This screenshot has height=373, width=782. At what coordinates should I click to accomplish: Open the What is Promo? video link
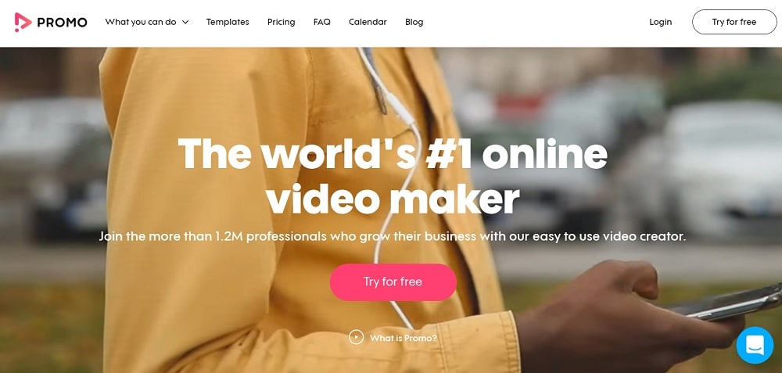tap(403, 338)
